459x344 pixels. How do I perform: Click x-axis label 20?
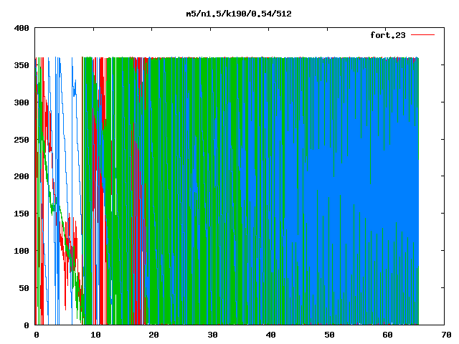click(153, 335)
